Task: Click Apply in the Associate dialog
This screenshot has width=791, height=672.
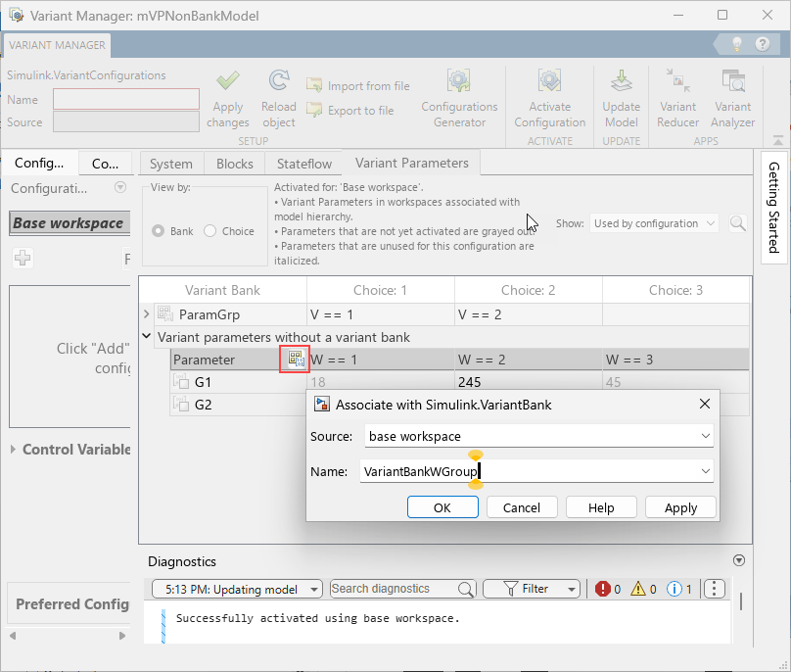Action: (x=680, y=506)
